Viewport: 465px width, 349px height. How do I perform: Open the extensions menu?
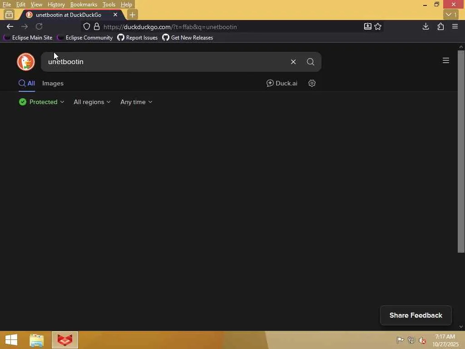coord(440,26)
